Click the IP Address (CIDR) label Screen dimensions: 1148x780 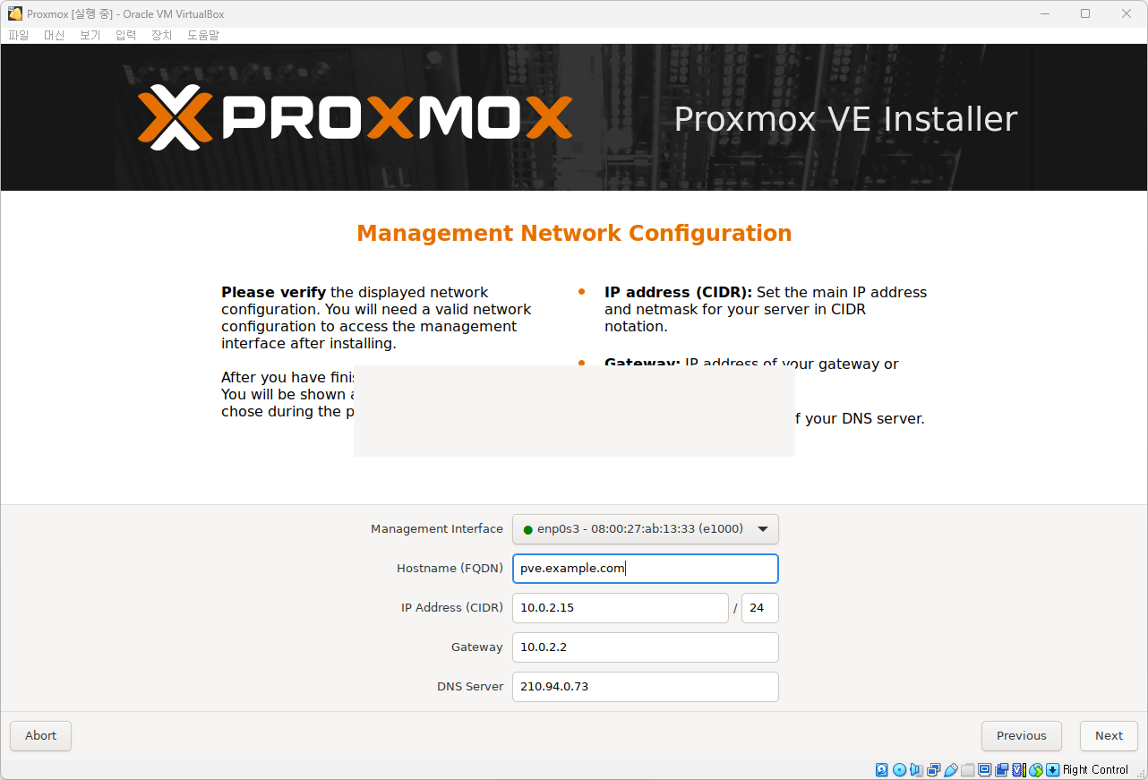pos(452,607)
